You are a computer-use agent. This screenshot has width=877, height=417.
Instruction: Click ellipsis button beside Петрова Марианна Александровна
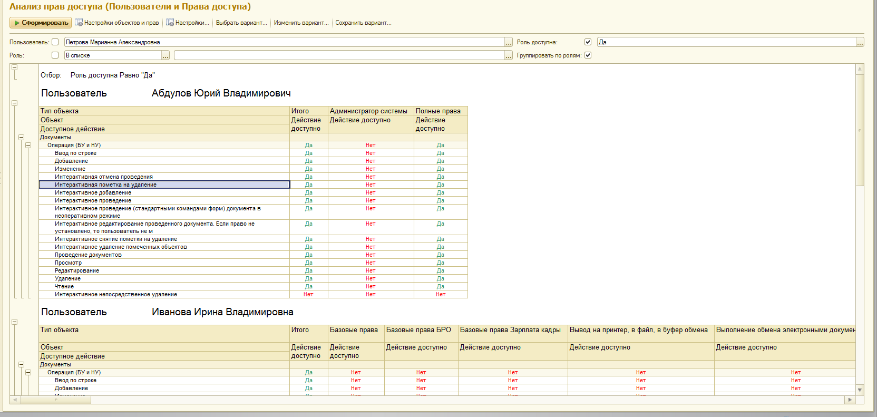click(508, 42)
